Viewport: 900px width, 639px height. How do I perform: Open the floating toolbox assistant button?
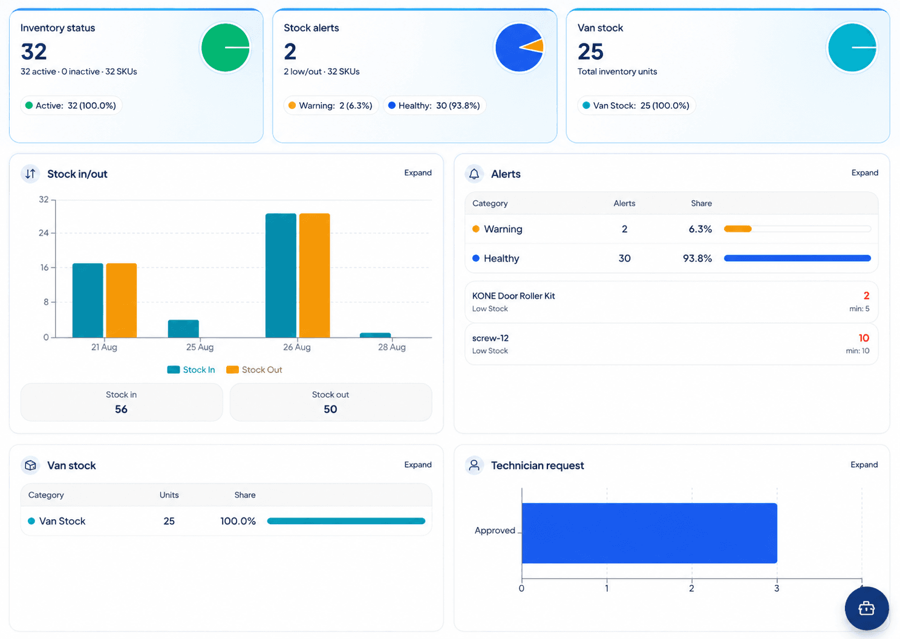coord(866,608)
